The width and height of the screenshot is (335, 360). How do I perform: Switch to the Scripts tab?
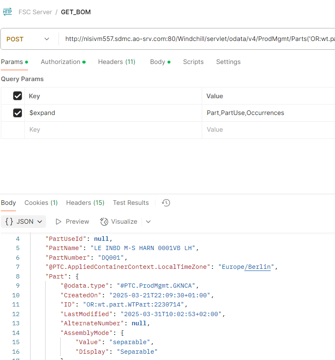pos(193,61)
